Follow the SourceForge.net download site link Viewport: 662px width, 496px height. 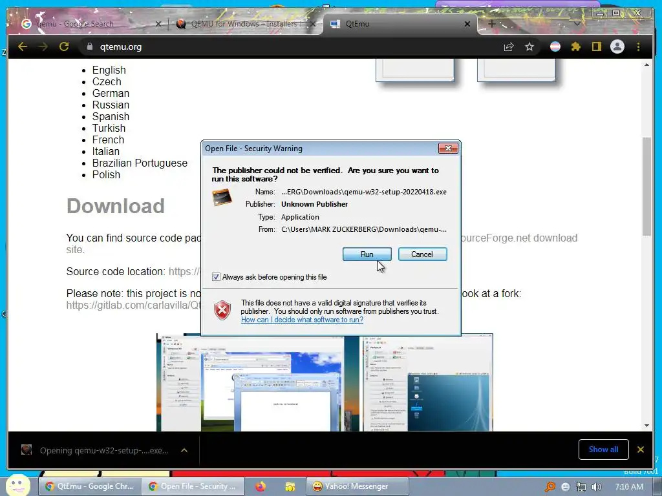[518, 238]
